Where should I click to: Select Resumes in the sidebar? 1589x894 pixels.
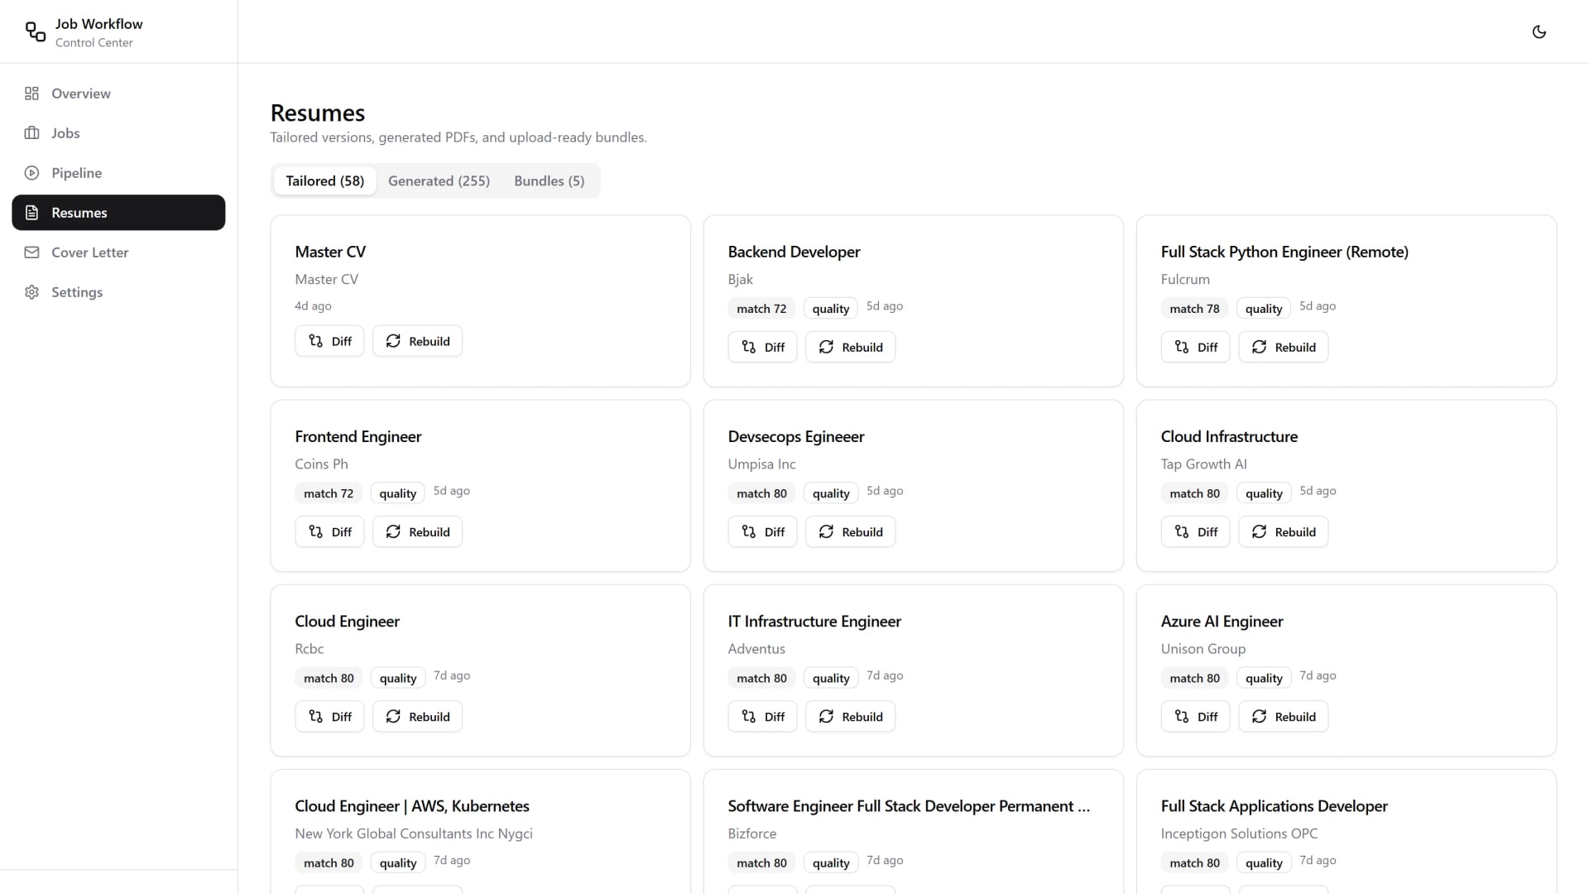[118, 213]
